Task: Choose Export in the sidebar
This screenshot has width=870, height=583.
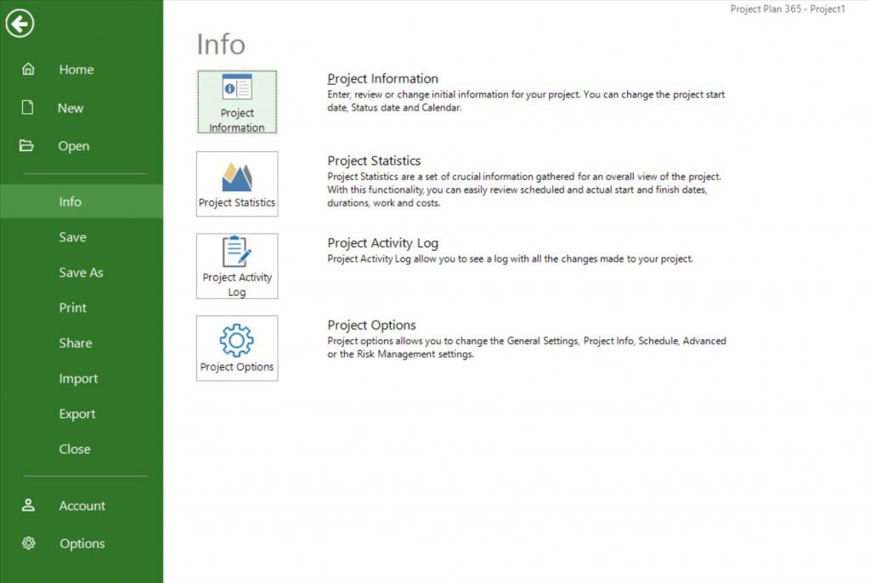Action: (76, 414)
